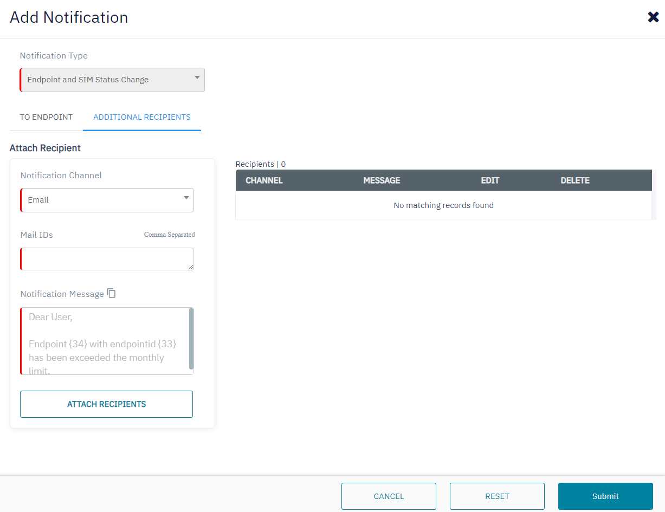
Task: Select the ADDITIONAL RECIPIENTS tab
Action: (x=142, y=117)
